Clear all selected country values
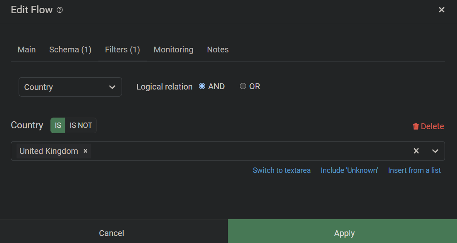This screenshot has width=457, height=243. point(416,151)
